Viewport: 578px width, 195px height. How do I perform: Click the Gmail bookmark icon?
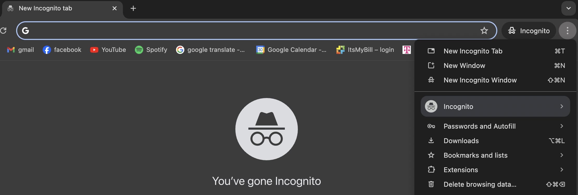[x=11, y=50]
